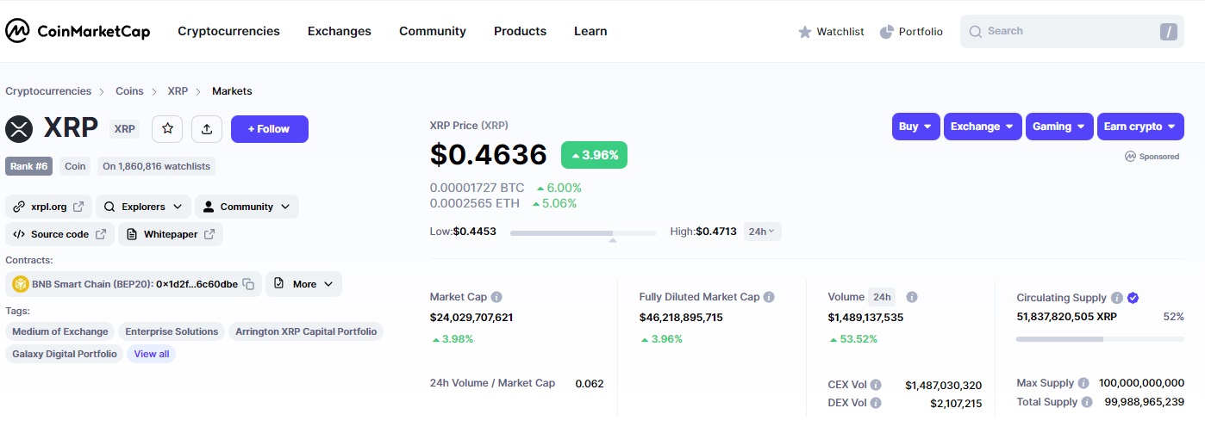Open the Exchanges menu
The height and width of the screenshot is (433, 1205).
(340, 31)
